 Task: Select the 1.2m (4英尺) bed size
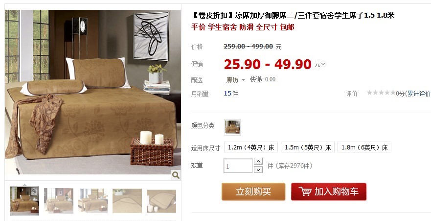click(251, 147)
